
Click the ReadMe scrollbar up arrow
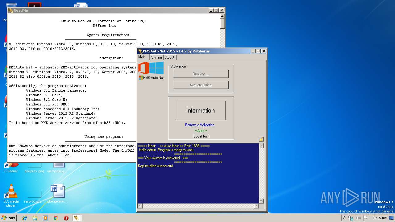tap(222, 16)
